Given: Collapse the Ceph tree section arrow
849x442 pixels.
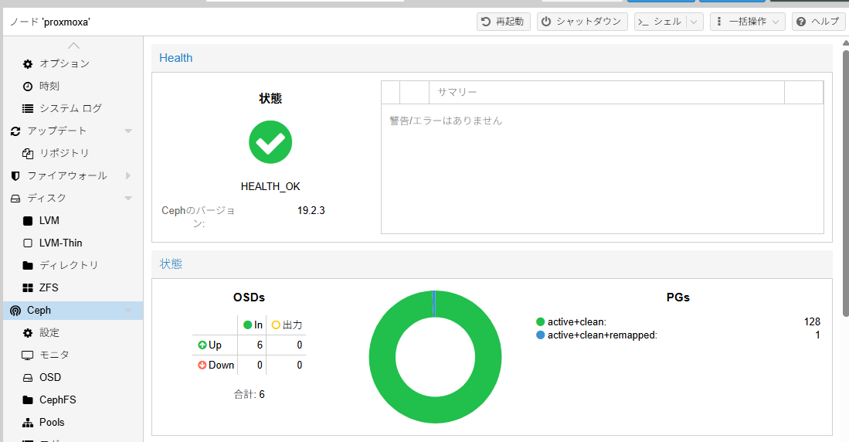Looking at the screenshot, I should (x=128, y=310).
